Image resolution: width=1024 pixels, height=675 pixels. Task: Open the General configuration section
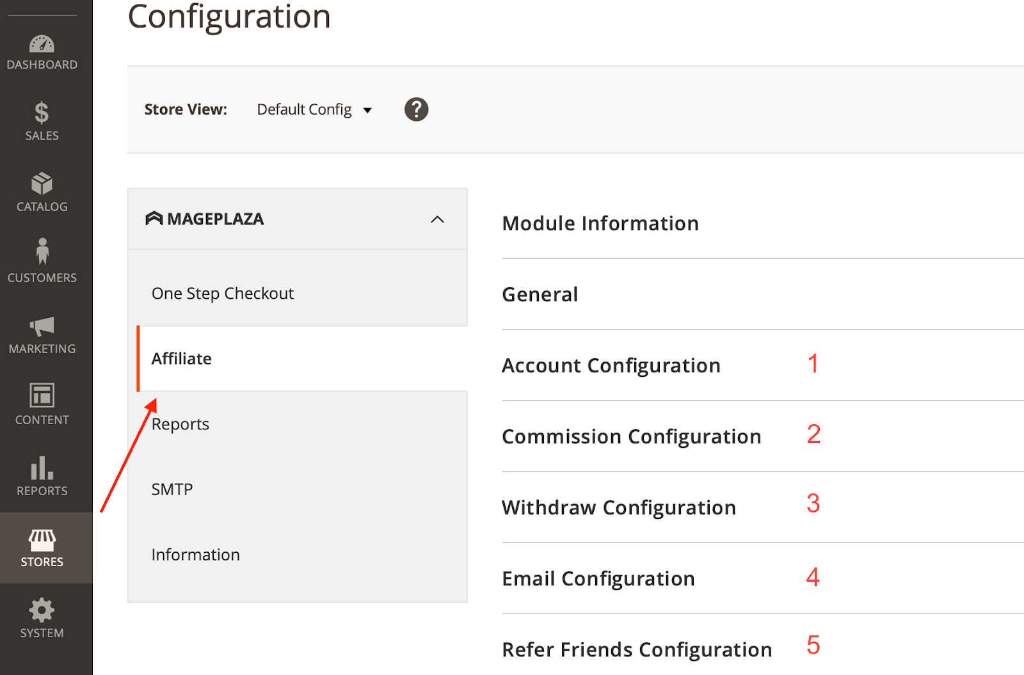click(540, 294)
